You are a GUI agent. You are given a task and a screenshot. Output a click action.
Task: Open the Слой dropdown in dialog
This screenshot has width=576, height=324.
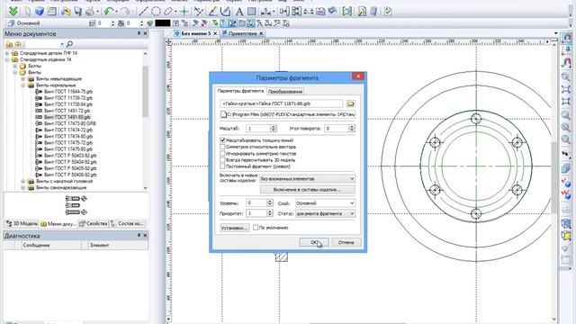click(325, 203)
